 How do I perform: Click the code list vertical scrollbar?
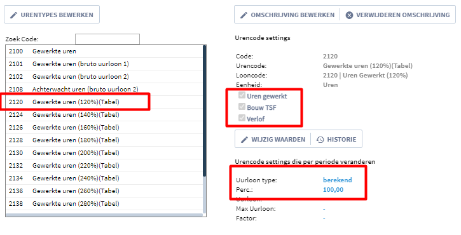coord(205,111)
